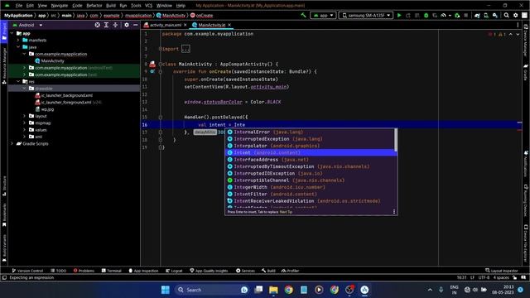Switch to activity_main.xml editor tab
The image size is (530, 298).
(166, 25)
